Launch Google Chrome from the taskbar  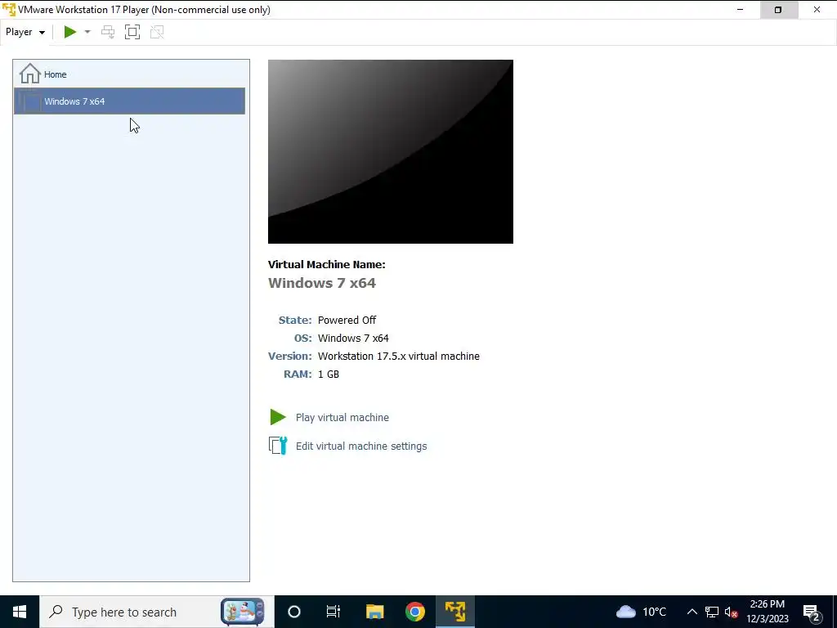(x=414, y=612)
